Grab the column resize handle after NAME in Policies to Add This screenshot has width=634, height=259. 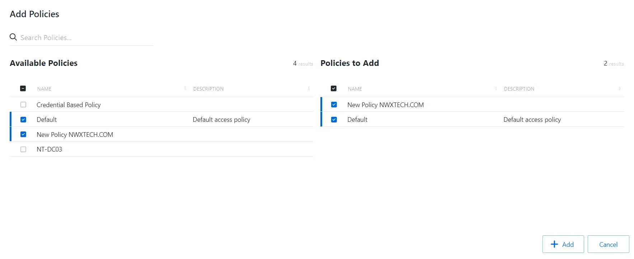coord(496,88)
